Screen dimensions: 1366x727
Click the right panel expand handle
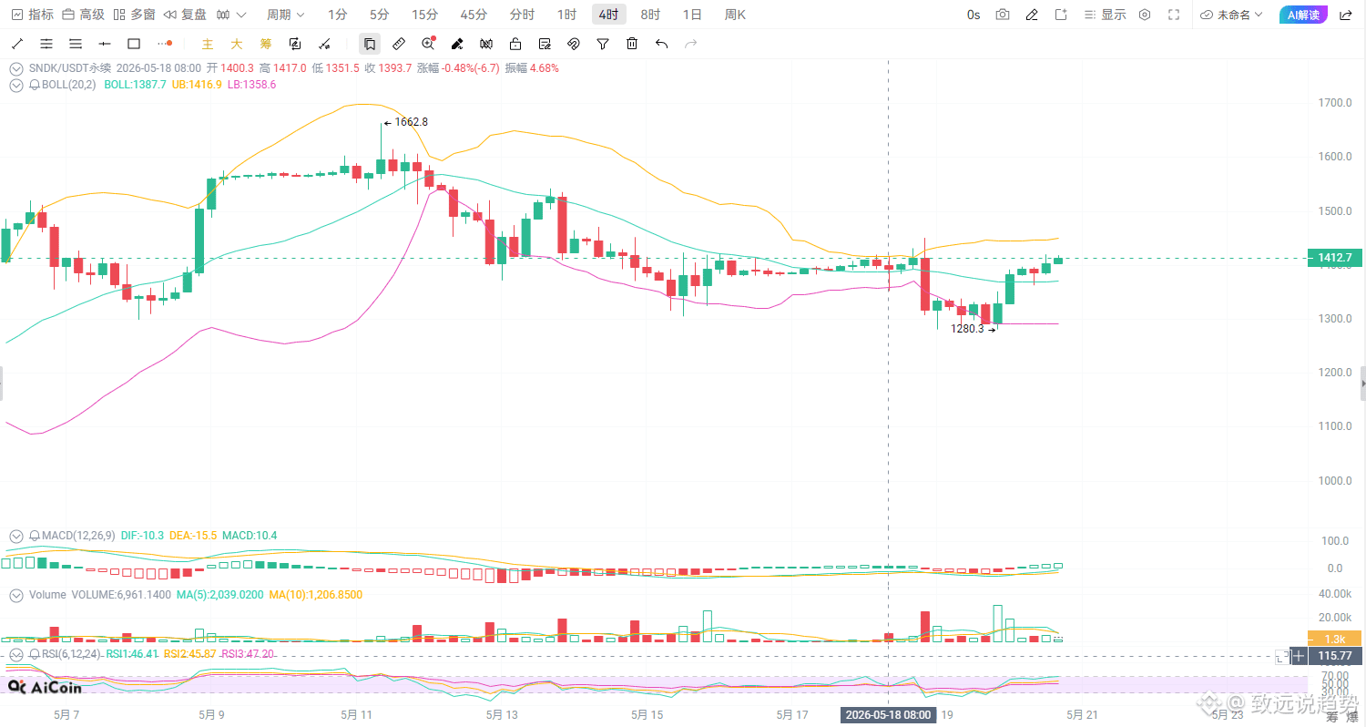point(1362,384)
